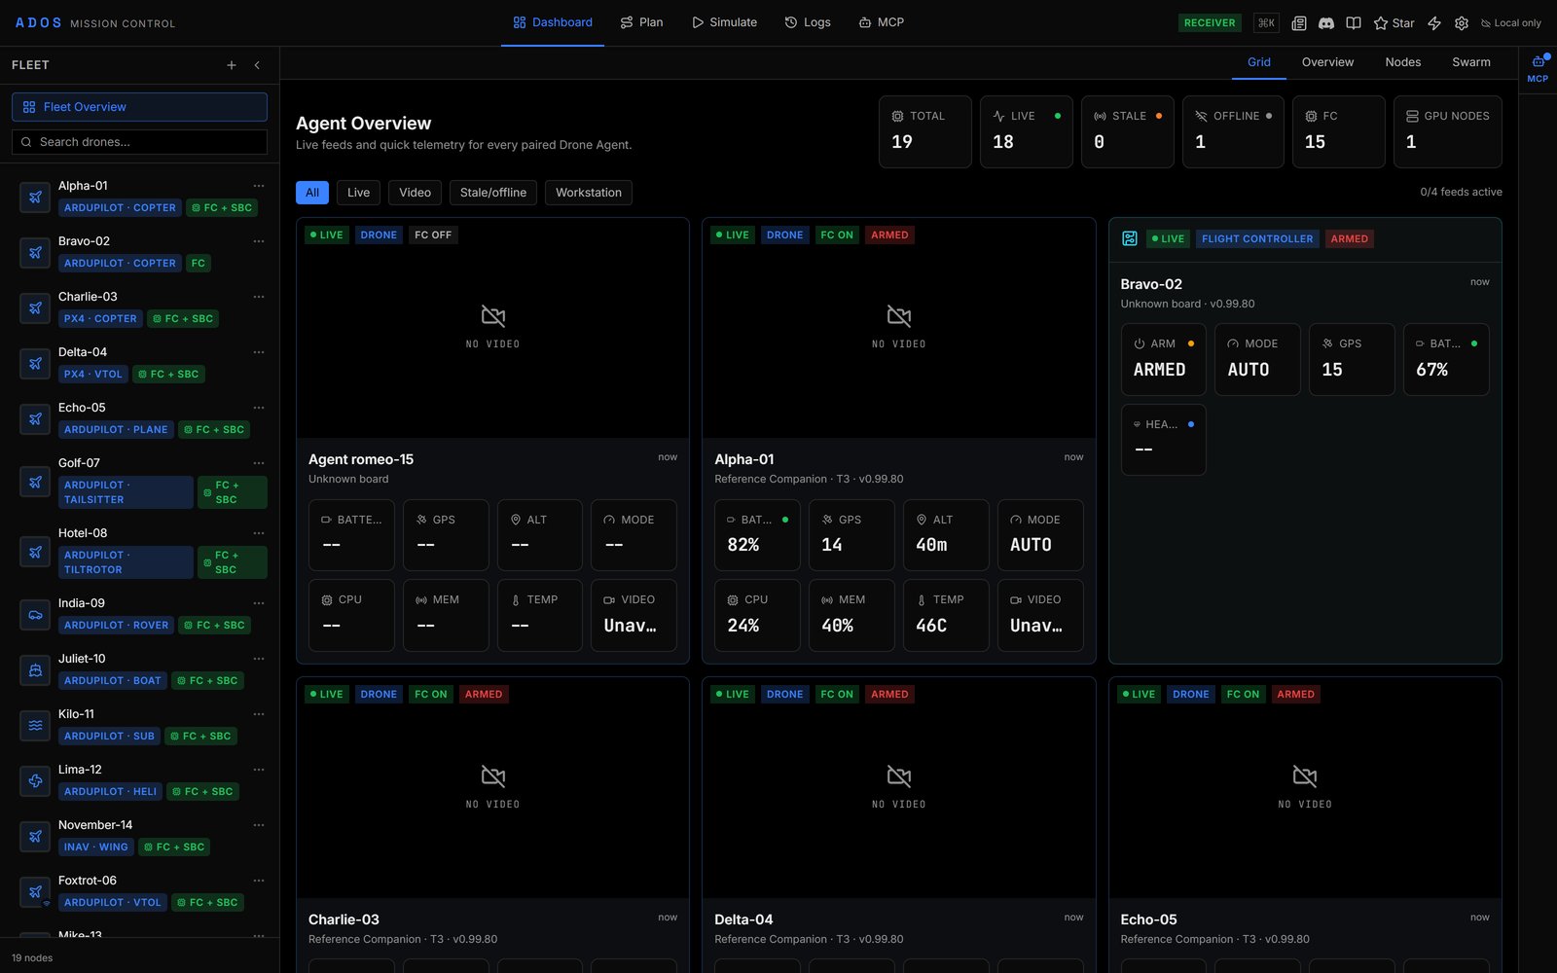Switch to Nodes view tab

(1403, 62)
